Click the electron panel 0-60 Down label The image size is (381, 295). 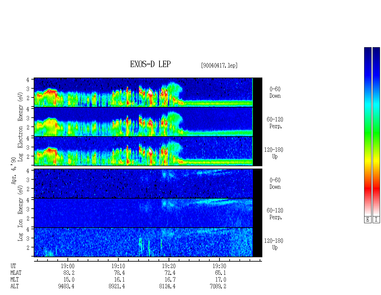coord(275,93)
